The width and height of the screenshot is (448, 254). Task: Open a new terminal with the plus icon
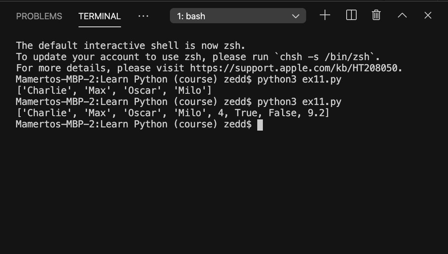point(325,15)
